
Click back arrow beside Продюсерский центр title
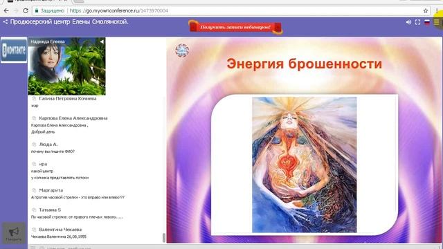pos(6,21)
